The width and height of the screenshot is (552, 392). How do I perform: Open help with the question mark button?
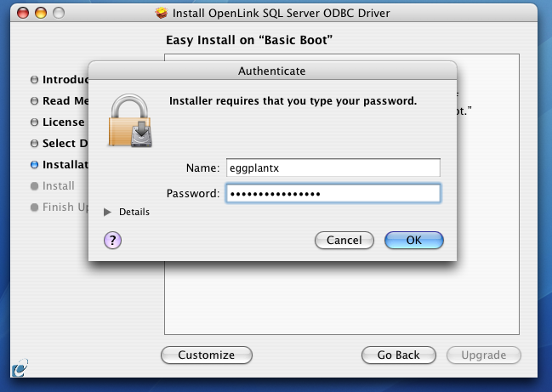pos(112,241)
